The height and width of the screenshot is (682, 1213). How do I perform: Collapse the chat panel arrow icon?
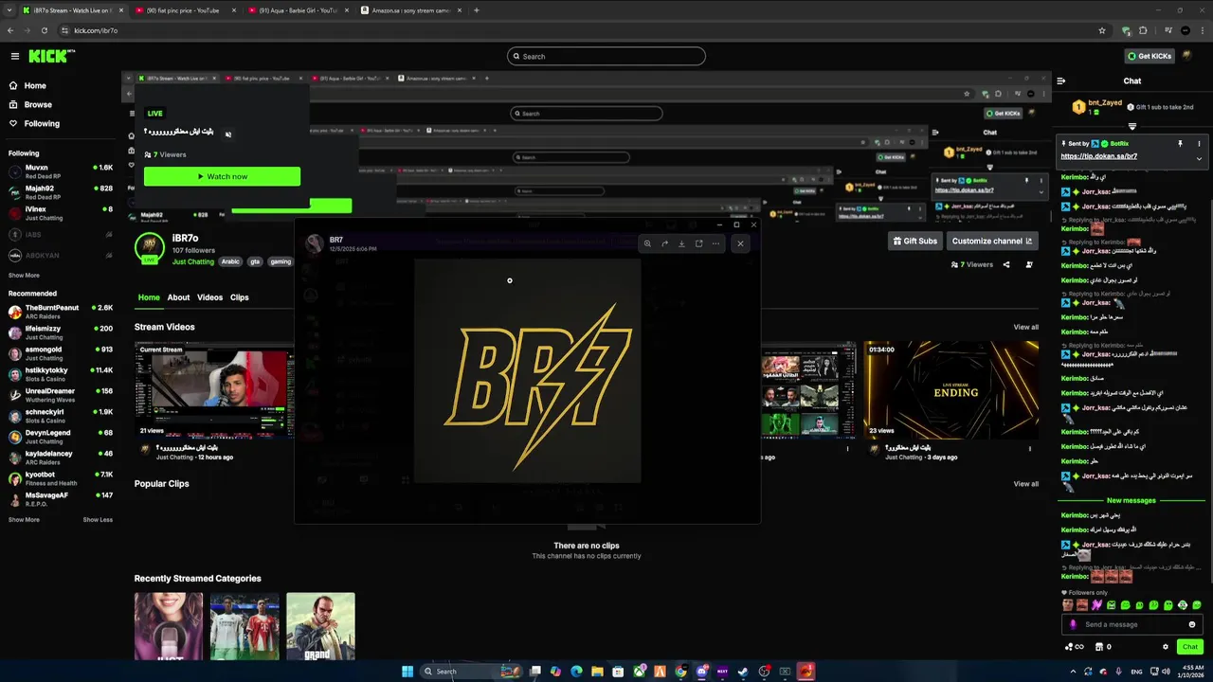(x=1061, y=81)
